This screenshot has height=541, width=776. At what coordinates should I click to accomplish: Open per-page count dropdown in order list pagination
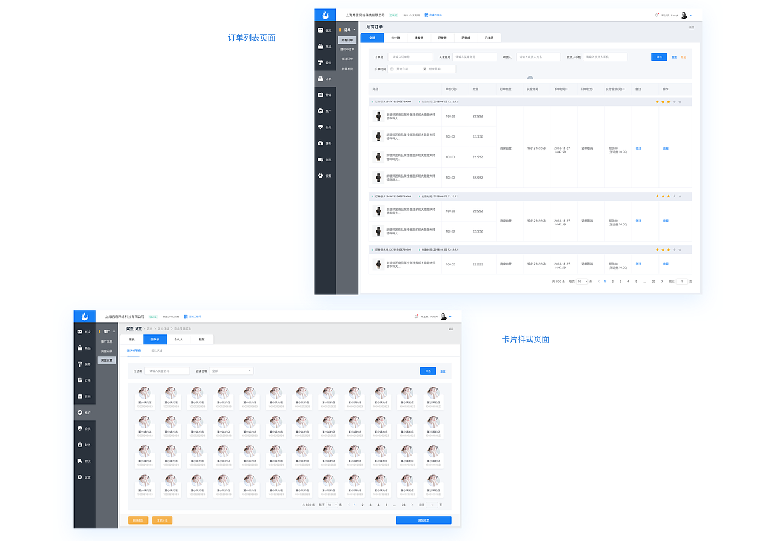[x=582, y=282]
